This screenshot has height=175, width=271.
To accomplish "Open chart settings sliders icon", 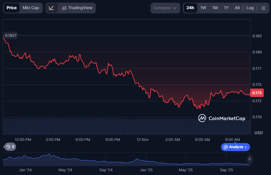I will [x=263, y=8].
